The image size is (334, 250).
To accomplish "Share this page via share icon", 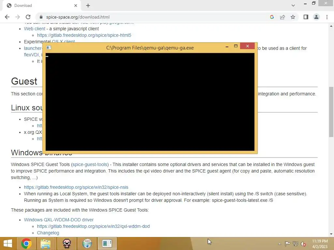I will coord(282,17).
